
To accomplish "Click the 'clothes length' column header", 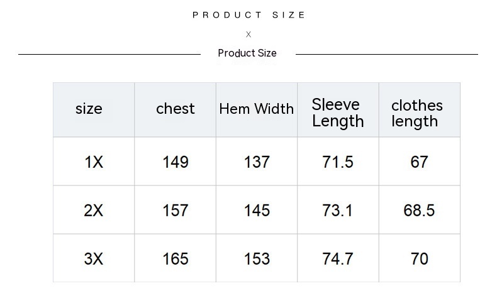I will [x=417, y=113].
